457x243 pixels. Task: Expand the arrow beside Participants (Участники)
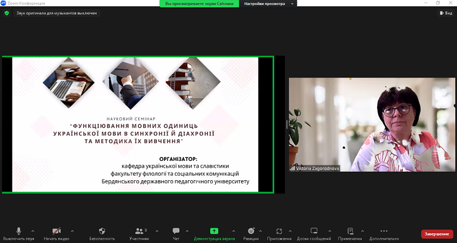point(155,230)
